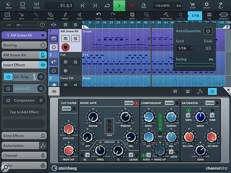Click the Low Cut knob
The height and width of the screenshot is (173, 231).
[69, 129]
